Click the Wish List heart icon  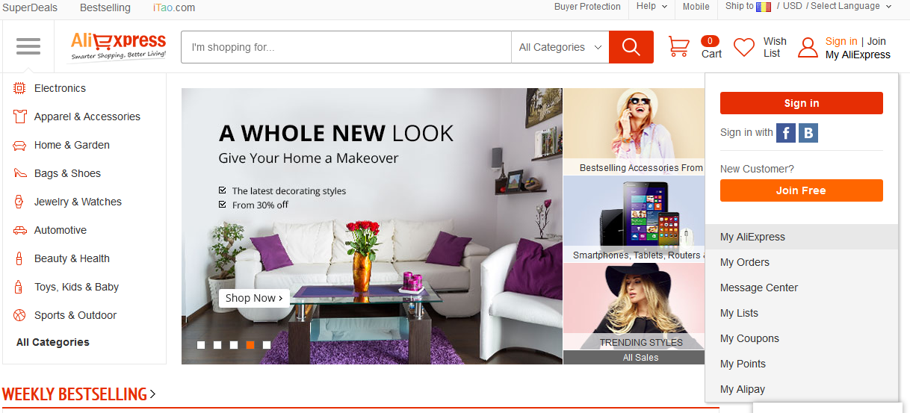[744, 48]
